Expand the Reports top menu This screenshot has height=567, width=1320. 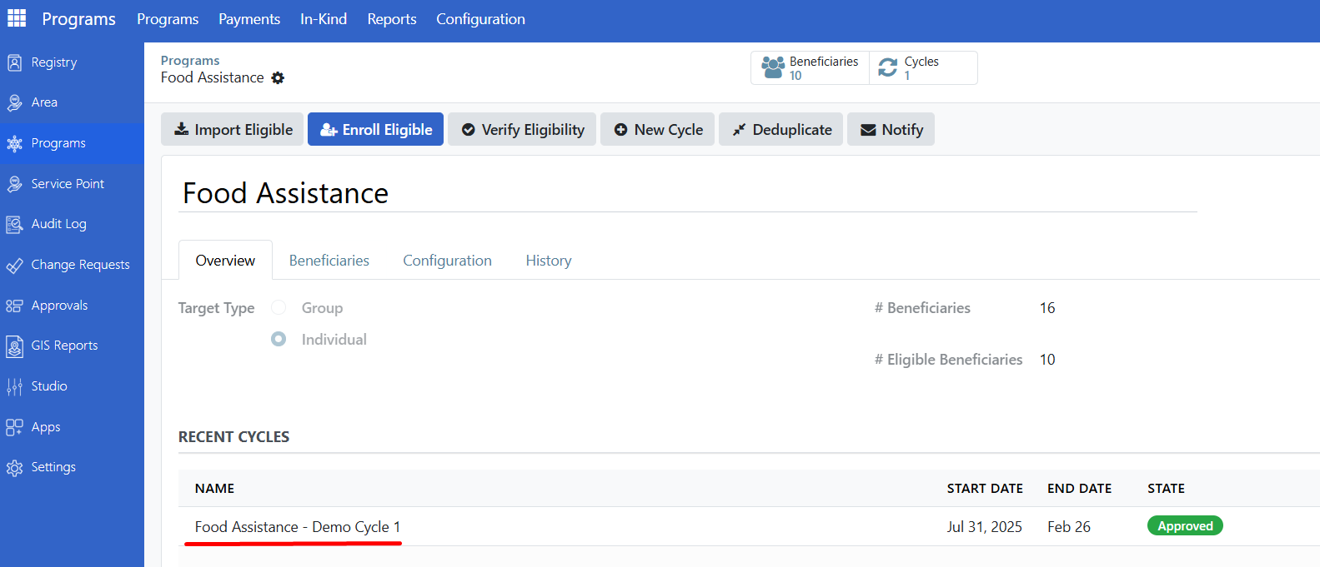pyautogui.click(x=392, y=19)
